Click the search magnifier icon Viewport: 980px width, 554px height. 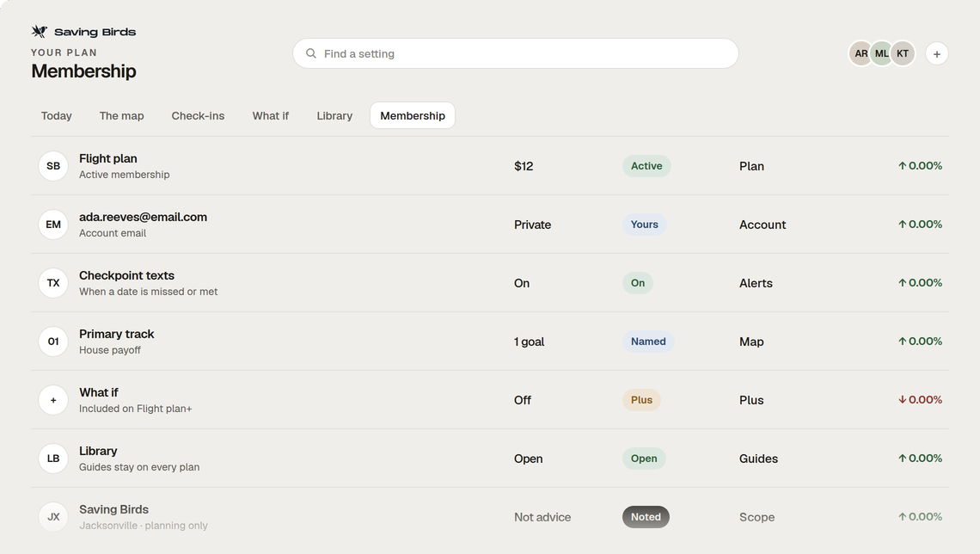(310, 54)
